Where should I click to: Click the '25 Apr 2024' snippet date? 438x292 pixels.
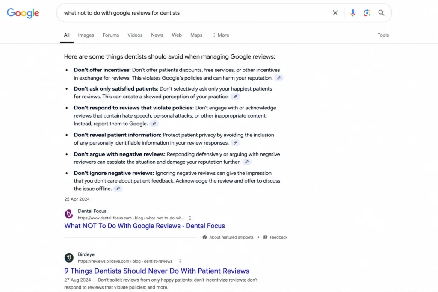click(x=77, y=199)
